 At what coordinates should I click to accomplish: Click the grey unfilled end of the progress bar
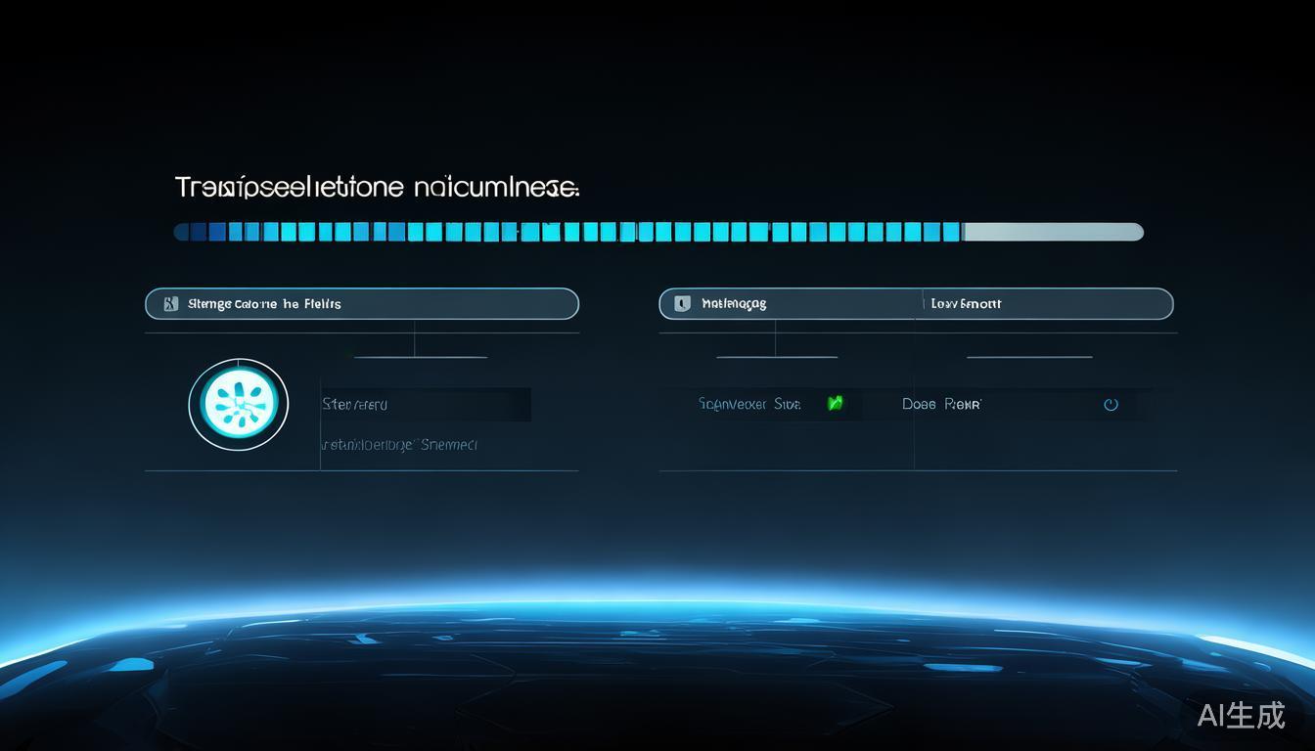[x=1052, y=232]
